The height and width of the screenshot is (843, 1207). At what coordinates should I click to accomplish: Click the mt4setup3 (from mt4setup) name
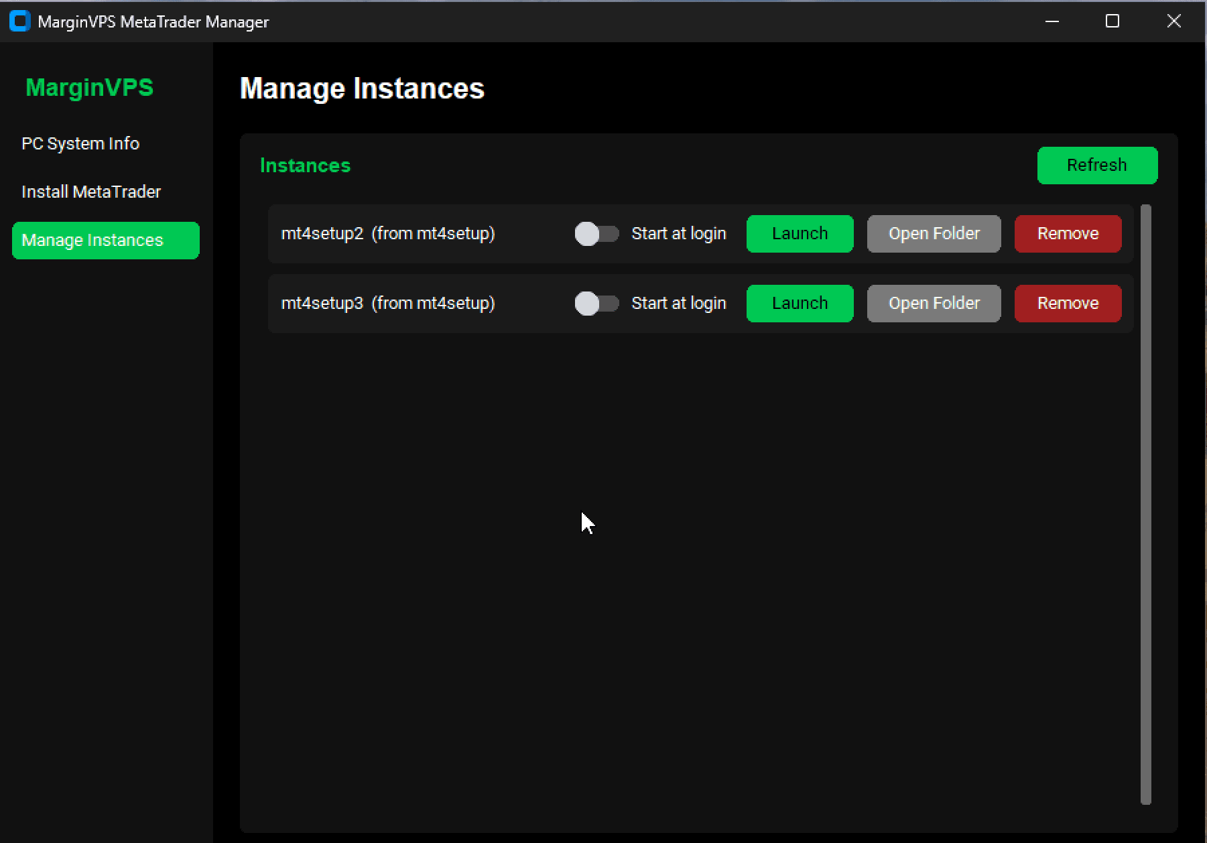pyautogui.click(x=388, y=304)
